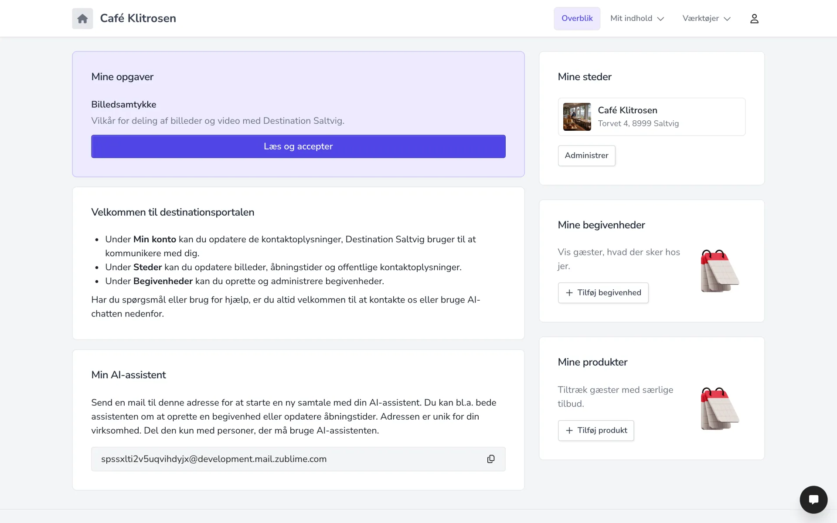
Task: Expand the Værktøjer menu
Action: 706,18
